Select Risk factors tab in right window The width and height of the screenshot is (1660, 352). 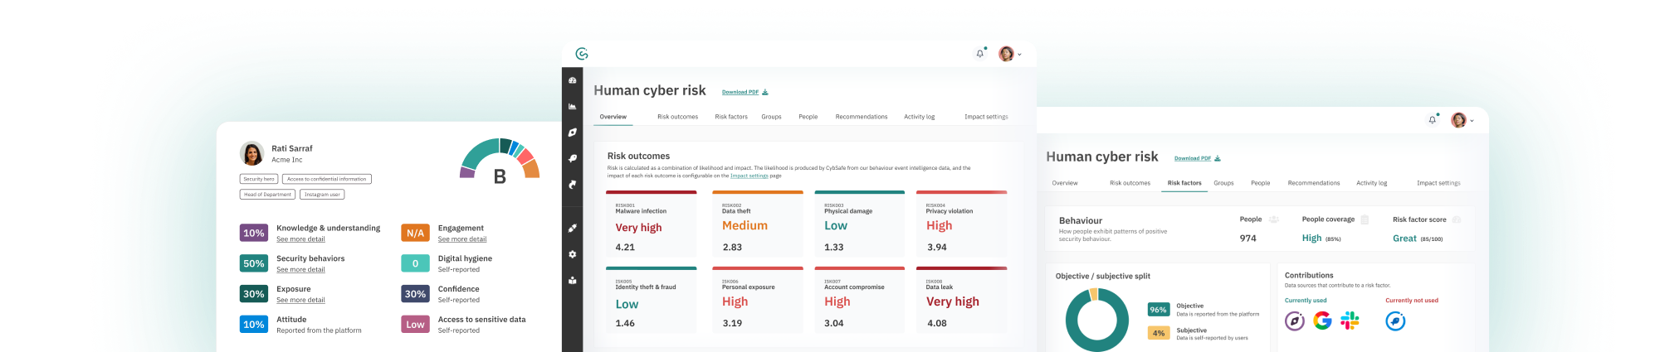tap(1184, 183)
